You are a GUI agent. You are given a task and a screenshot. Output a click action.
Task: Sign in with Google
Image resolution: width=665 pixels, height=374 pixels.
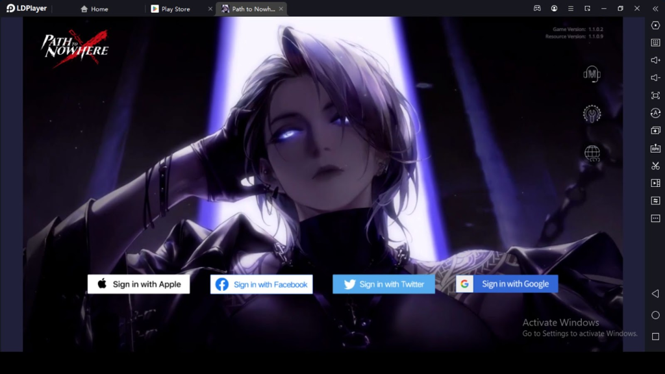pyautogui.click(x=507, y=284)
